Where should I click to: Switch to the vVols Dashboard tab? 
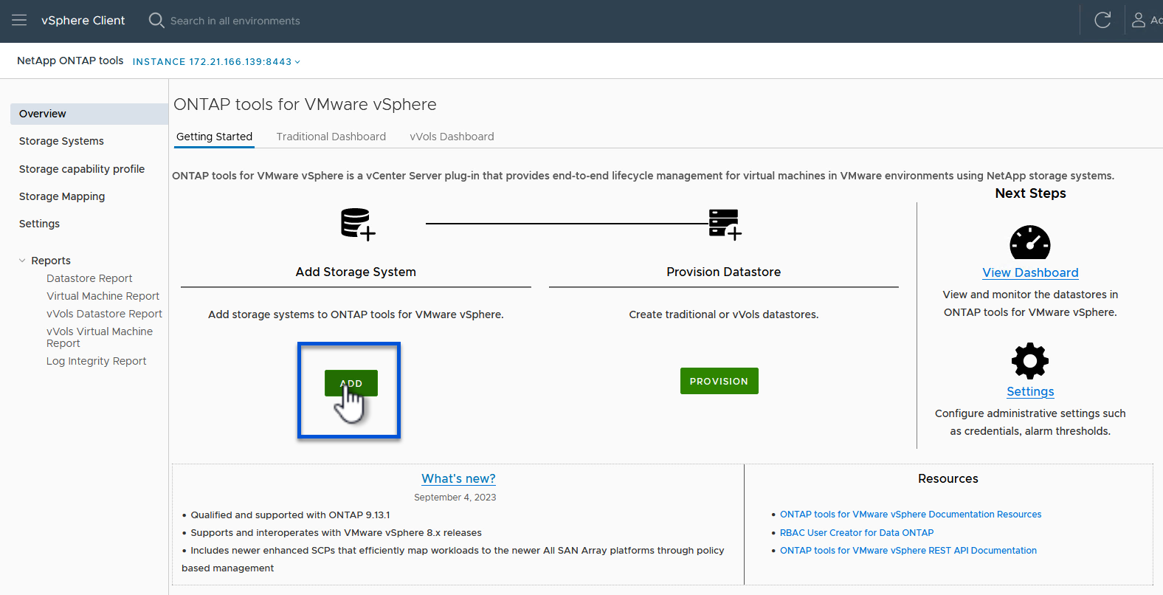(452, 137)
